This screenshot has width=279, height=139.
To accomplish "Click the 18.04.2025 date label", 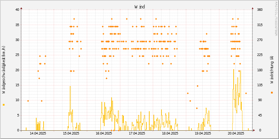I will pyautogui.click(x=170, y=133).
